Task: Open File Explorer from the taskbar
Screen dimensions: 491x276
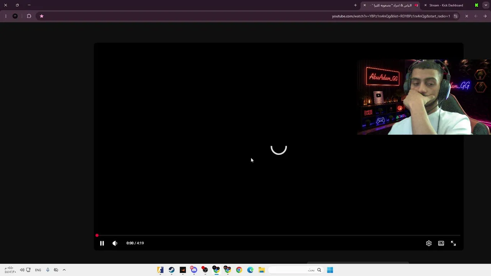Action: [262, 270]
